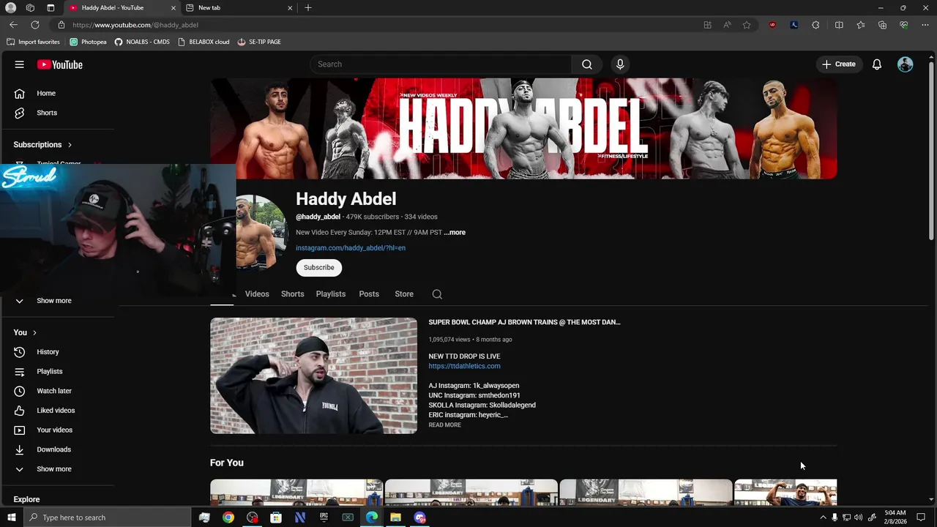The image size is (937, 527).
Task: Start voice search with the microphone
Action: (620, 64)
